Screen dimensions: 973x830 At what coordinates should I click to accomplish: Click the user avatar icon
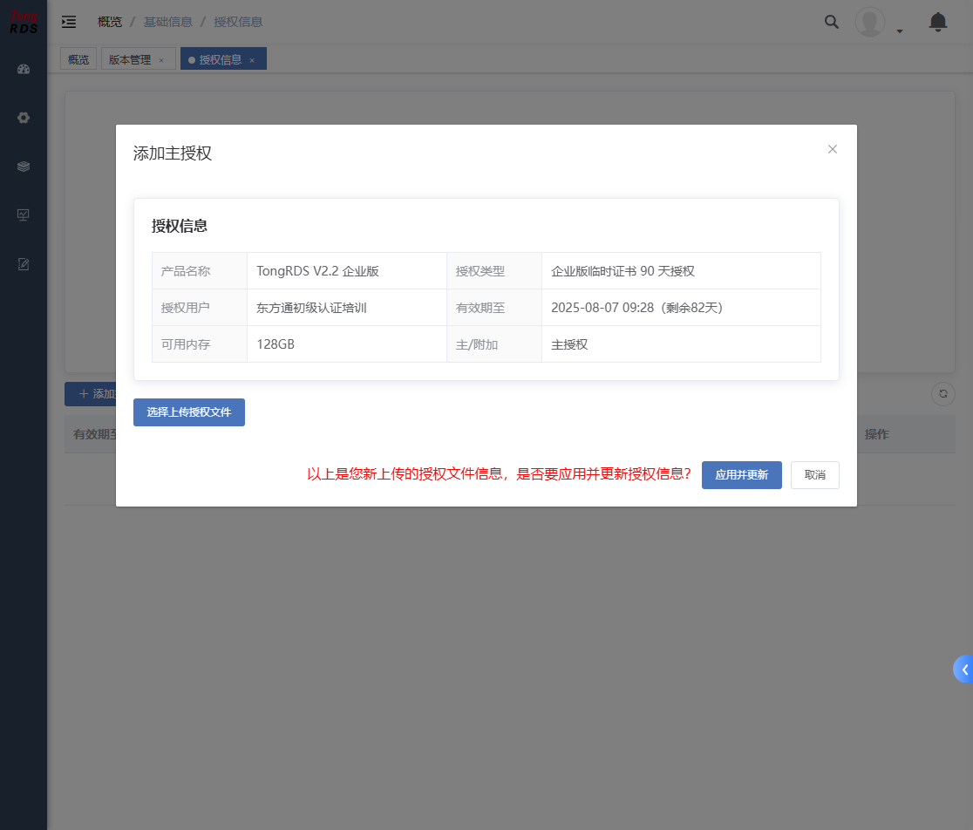(x=870, y=23)
